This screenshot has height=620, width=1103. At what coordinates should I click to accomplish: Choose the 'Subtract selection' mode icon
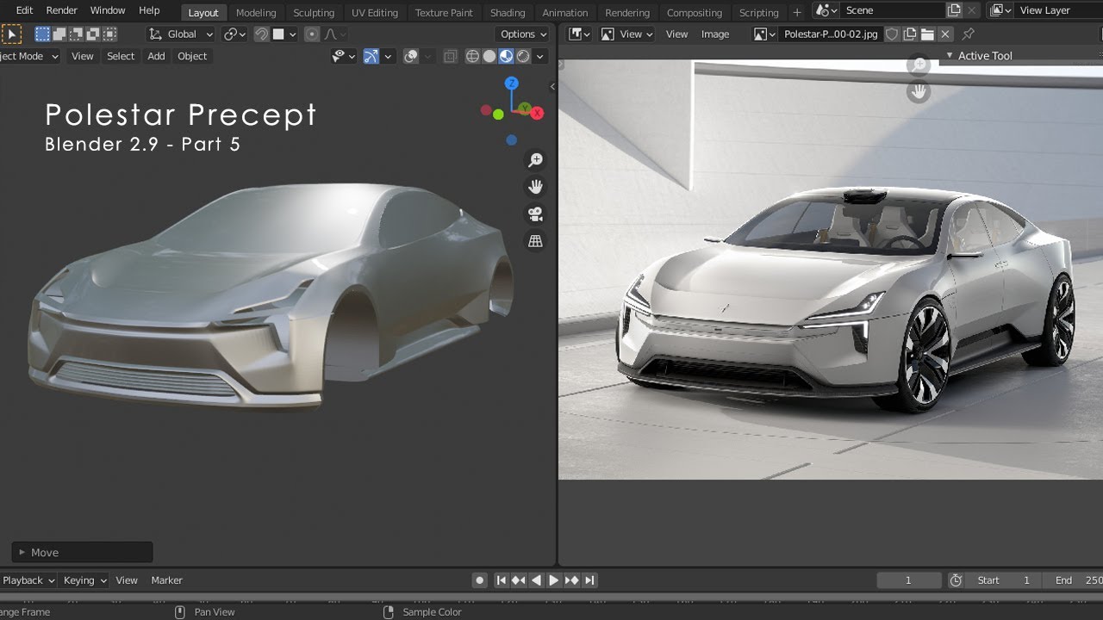tap(76, 34)
